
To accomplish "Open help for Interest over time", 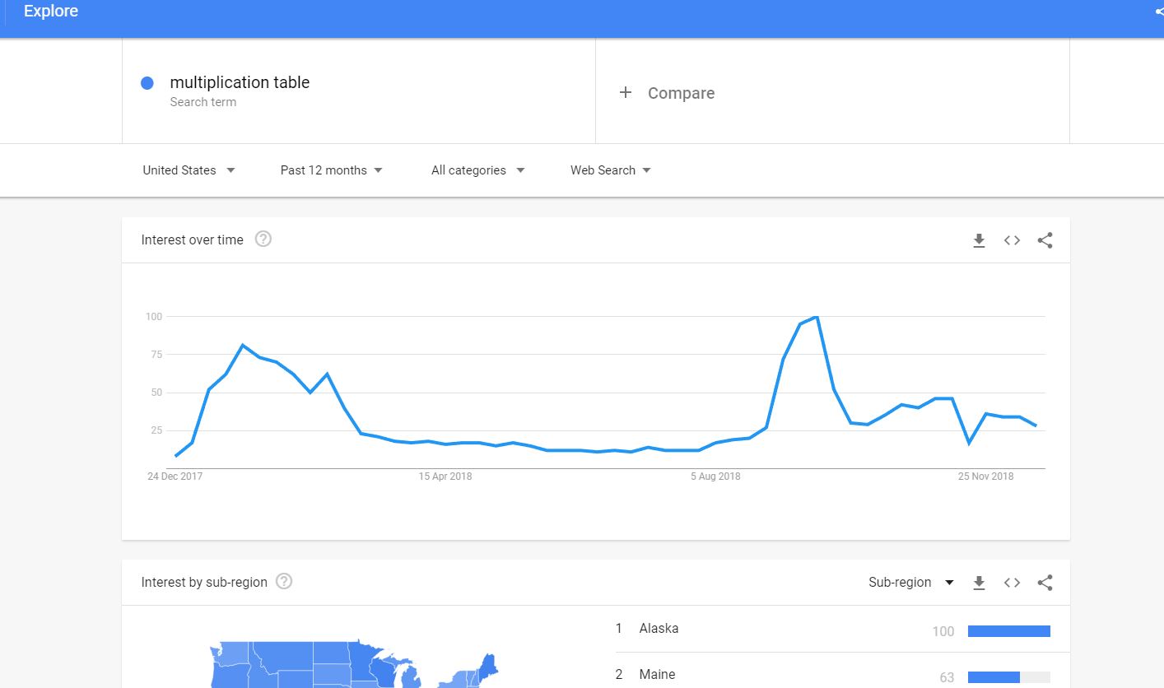I will [263, 239].
